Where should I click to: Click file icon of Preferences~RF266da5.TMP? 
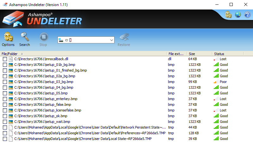(11, 133)
